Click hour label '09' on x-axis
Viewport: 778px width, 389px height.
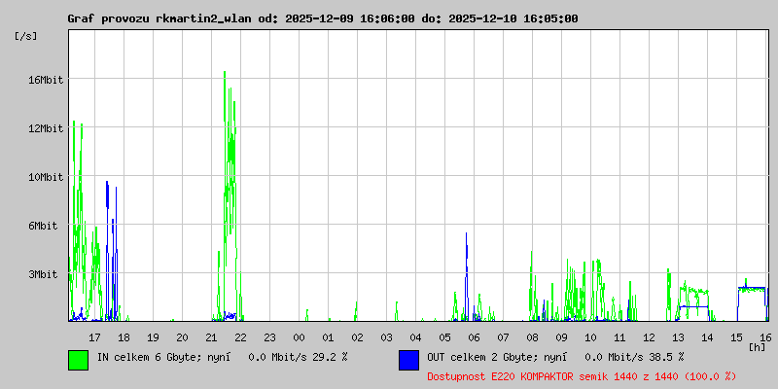coord(562,337)
